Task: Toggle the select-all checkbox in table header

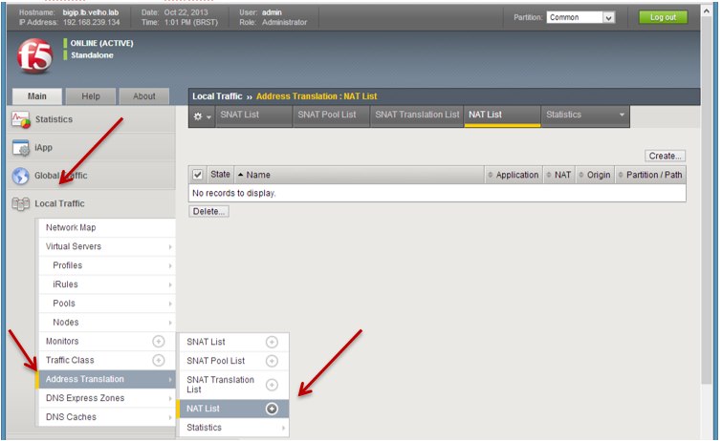Action: tap(198, 175)
